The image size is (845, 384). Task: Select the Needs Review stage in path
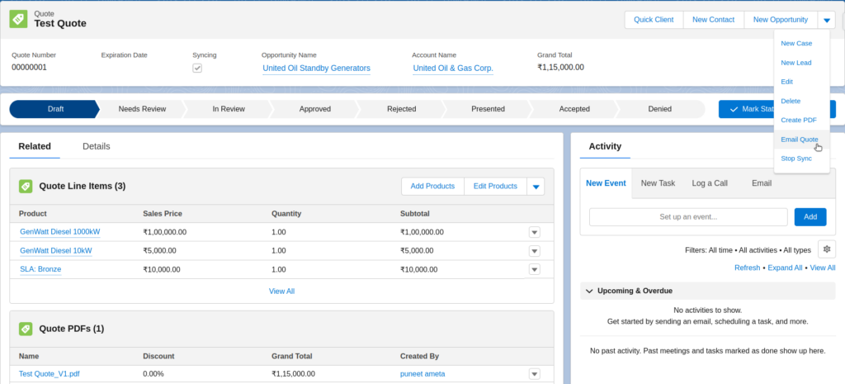coord(142,109)
